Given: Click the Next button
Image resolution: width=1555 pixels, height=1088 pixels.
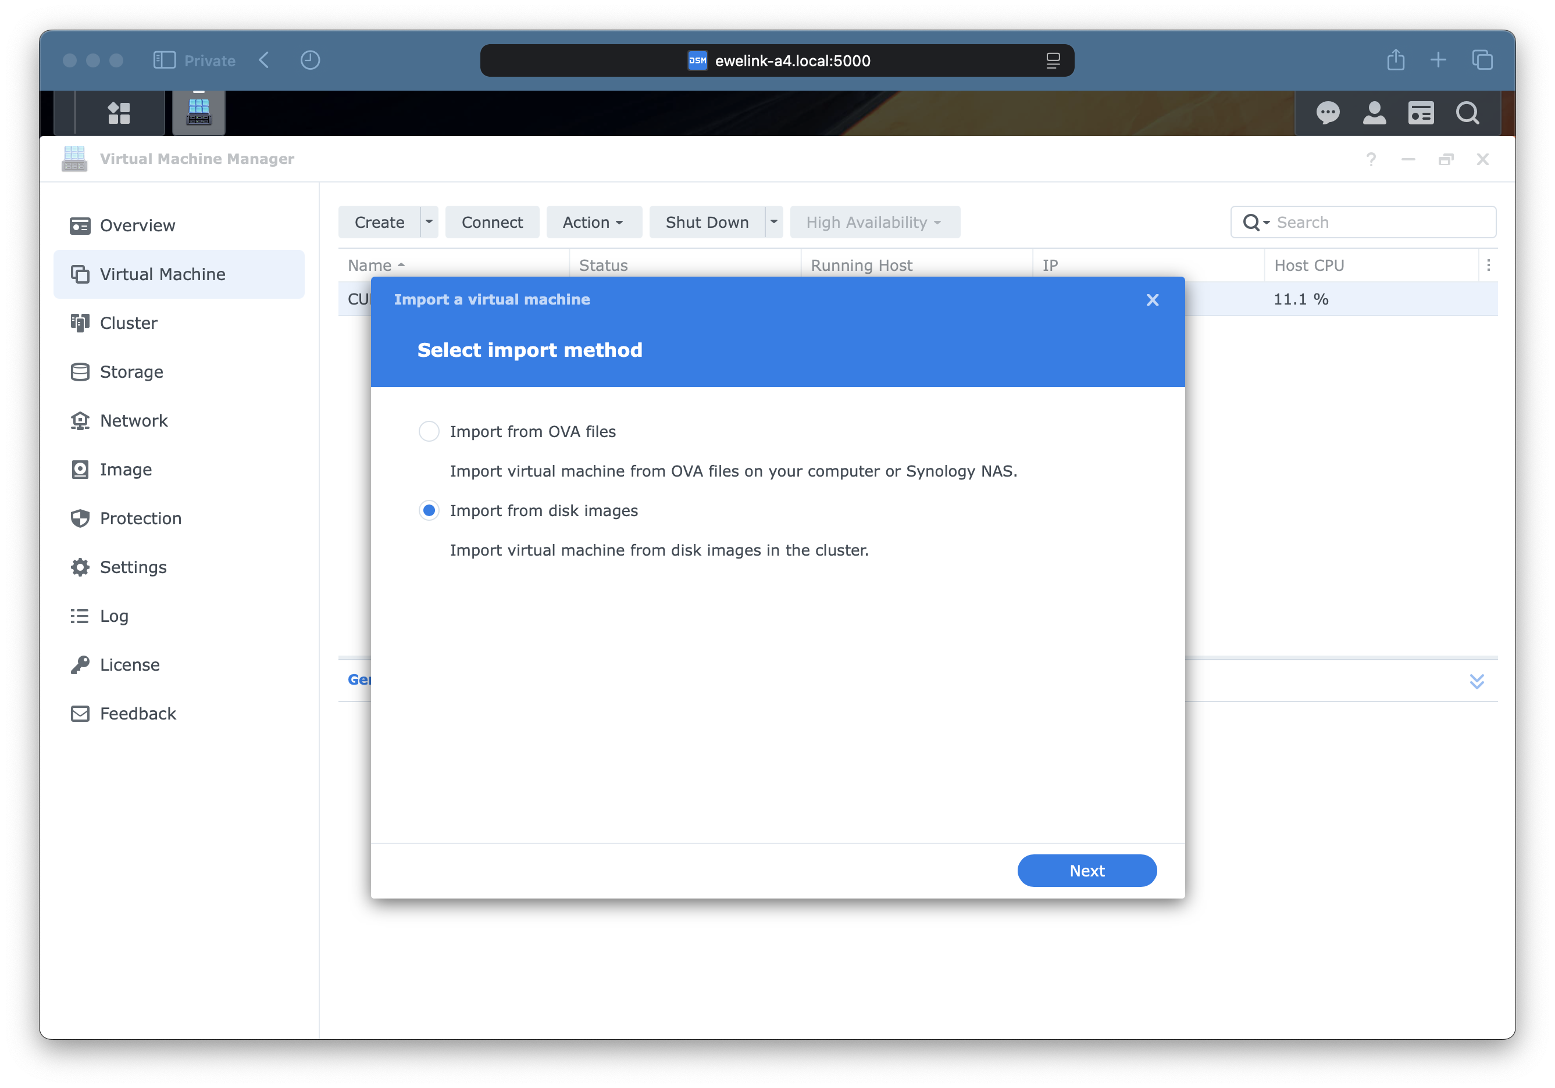Looking at the screenshot, I should (1086, 871).
